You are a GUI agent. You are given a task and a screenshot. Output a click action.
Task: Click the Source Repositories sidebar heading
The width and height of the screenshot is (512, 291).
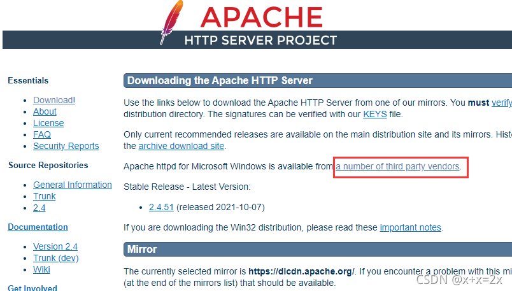click(x=48, y=166)
